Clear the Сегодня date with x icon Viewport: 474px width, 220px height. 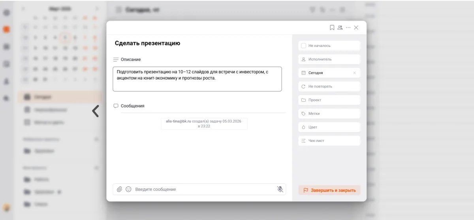354,73
